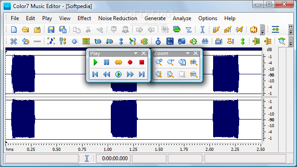
Task: Open the Zoom panel dropdown arrow
Action: (188, 54)
